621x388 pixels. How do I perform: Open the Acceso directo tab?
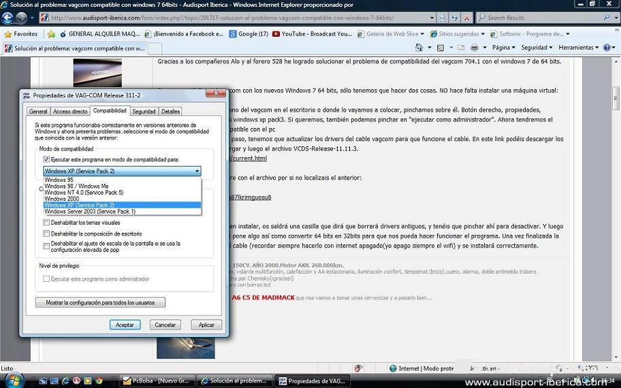(70, 111)
